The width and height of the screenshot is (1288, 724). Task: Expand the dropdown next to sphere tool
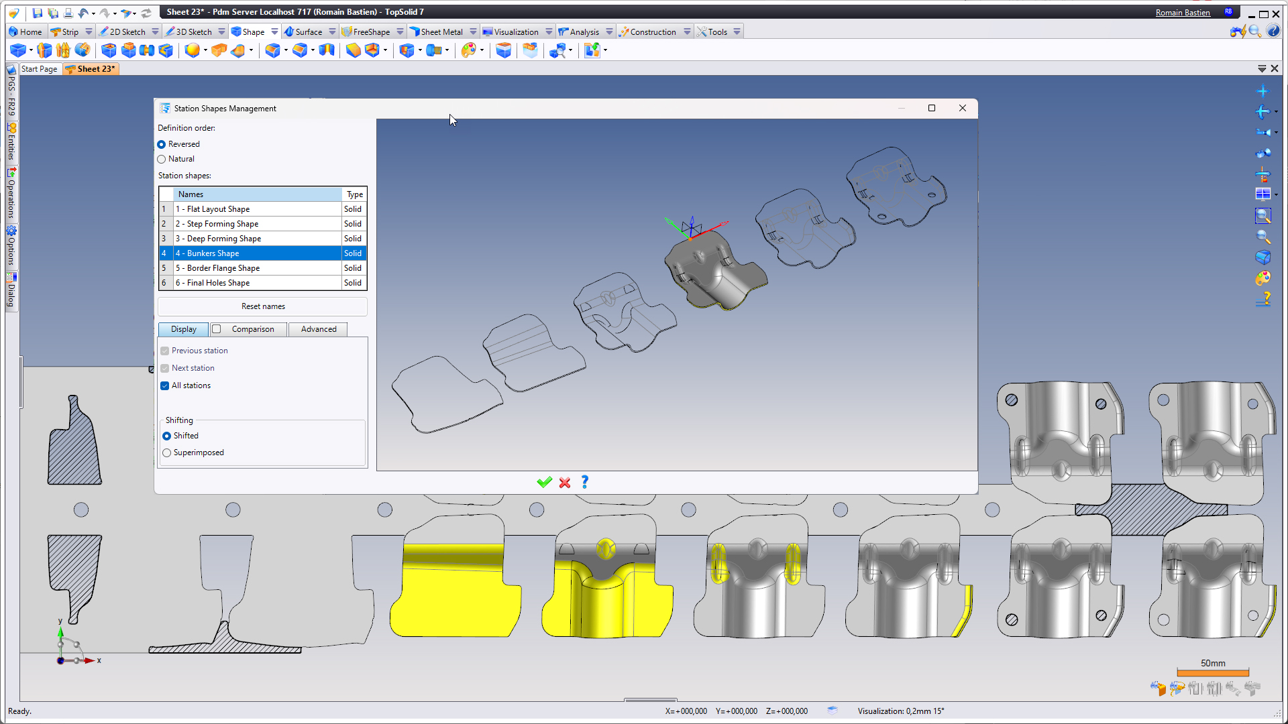point(205,50)
